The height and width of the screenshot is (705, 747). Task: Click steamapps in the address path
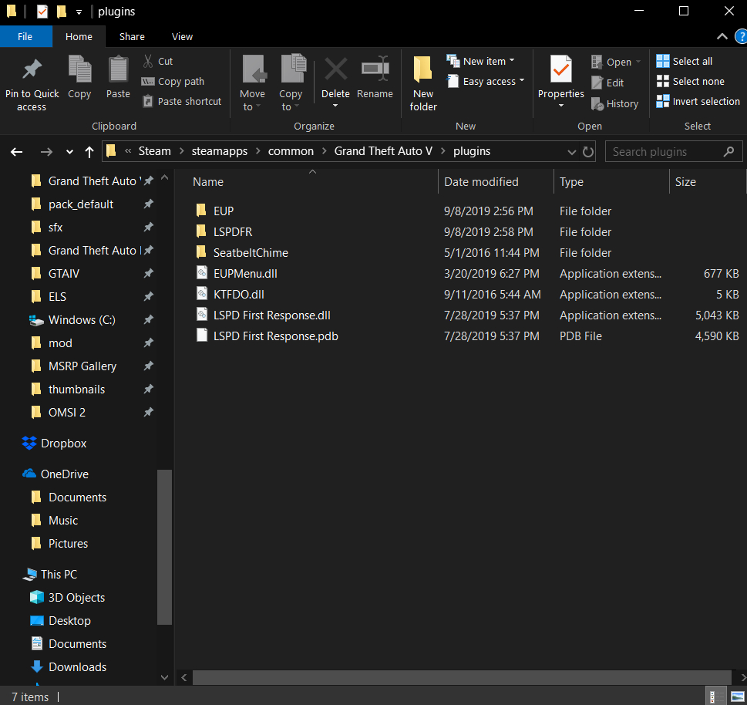[x=219, y=151]
